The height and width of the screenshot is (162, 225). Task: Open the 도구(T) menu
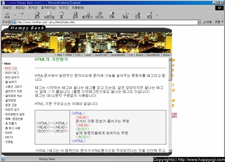coord(64,7)
